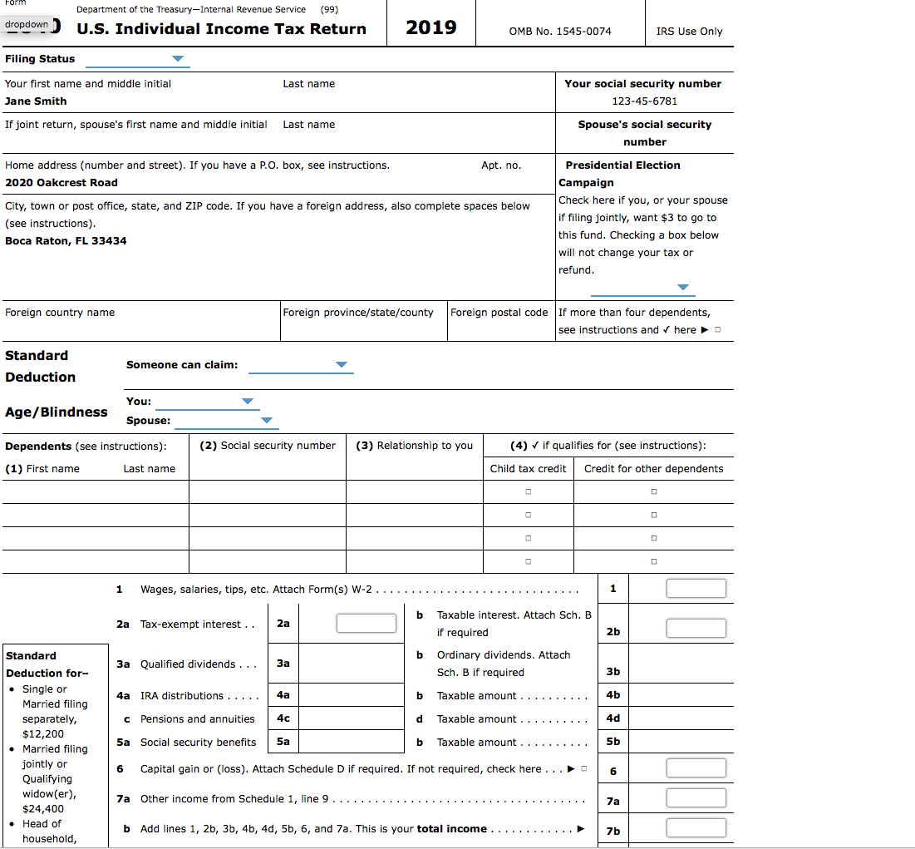Click the total income field 7b
The width and height of the screenshot is (915, 849).
point(696,827)
